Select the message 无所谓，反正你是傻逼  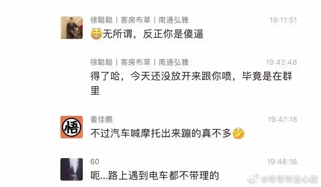(x=147, y=34)
